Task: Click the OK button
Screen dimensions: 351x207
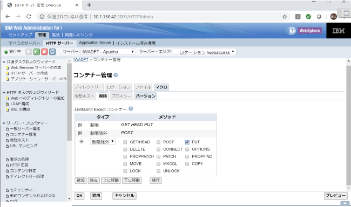Action: click(79, 196)
